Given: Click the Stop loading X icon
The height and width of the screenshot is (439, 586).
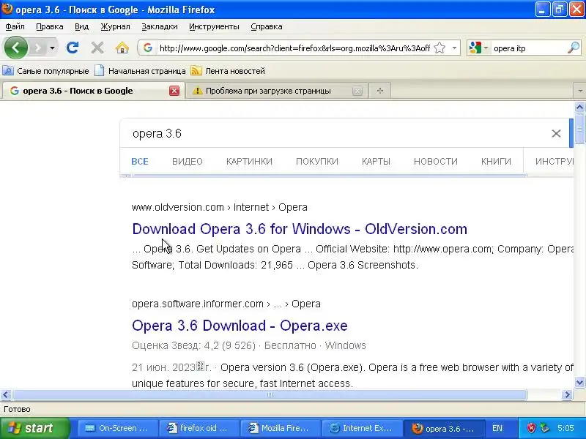Looking at the screenshot, I should pos(97,48).
